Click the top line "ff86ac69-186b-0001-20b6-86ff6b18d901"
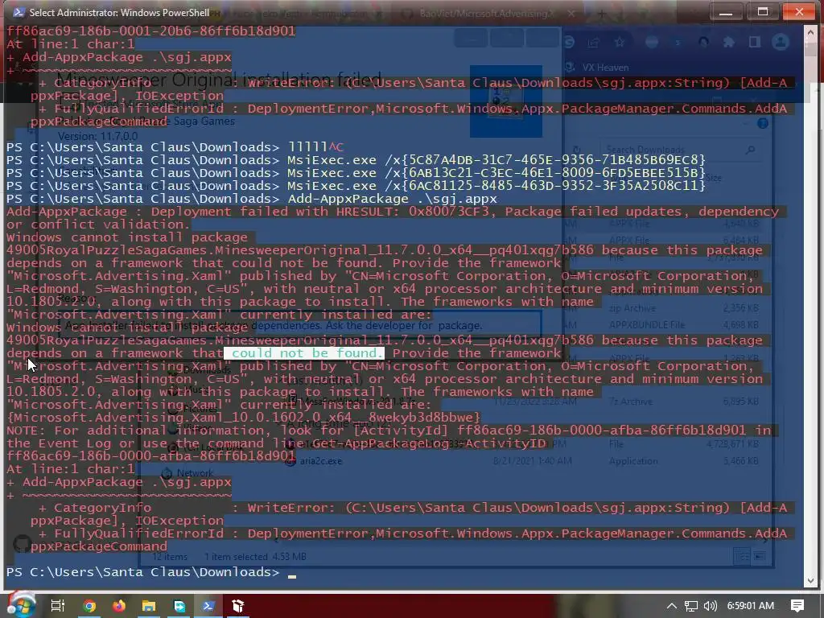This screenshot has height=618, width=824. [x=150, y=31]
